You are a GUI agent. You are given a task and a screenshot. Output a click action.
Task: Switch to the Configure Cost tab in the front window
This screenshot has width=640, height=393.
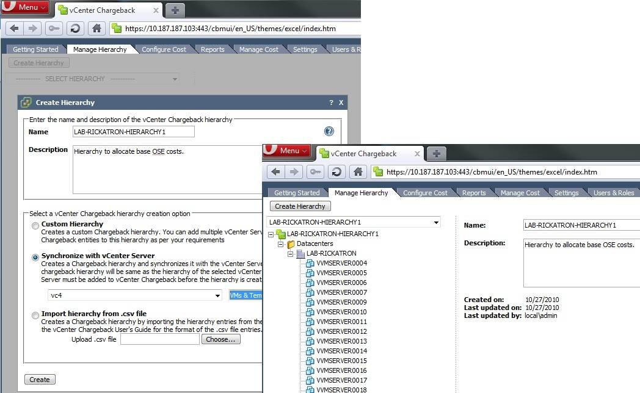coord(425,193)
